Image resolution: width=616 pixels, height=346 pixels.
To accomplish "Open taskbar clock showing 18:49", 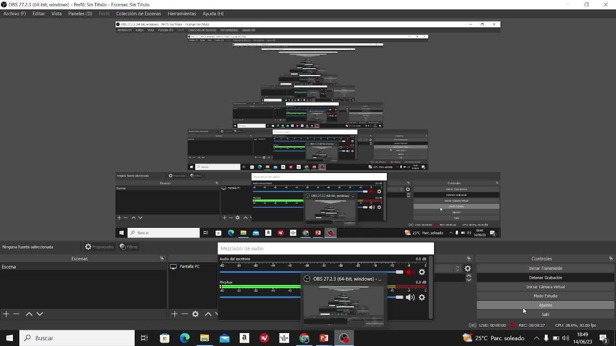I will click(582, 338).
